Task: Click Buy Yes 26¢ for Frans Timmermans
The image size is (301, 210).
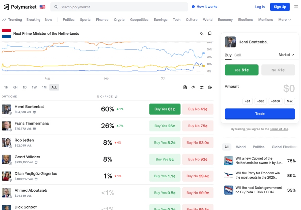Action: coord(165,126)
